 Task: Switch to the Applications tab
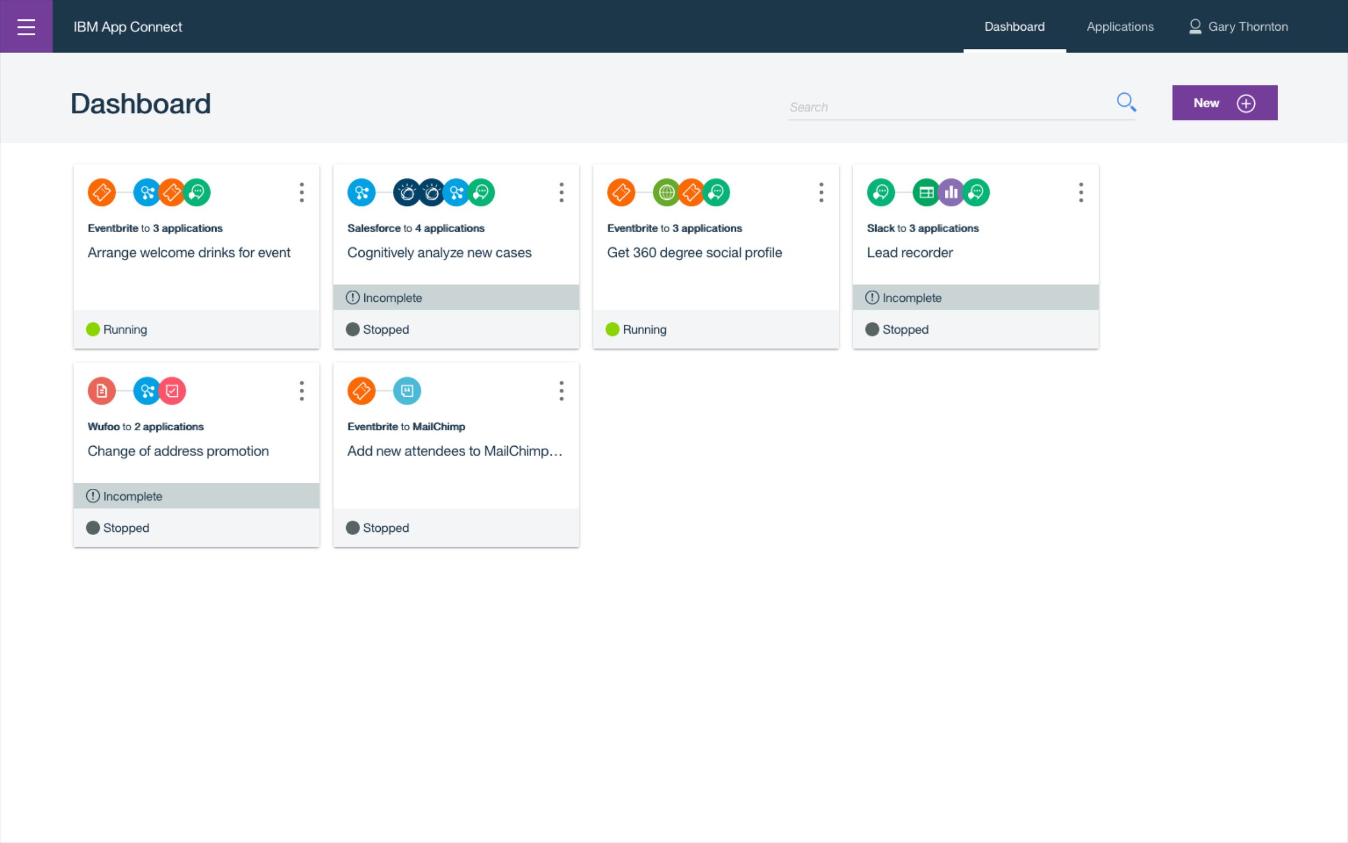[x=1120, y=26]
